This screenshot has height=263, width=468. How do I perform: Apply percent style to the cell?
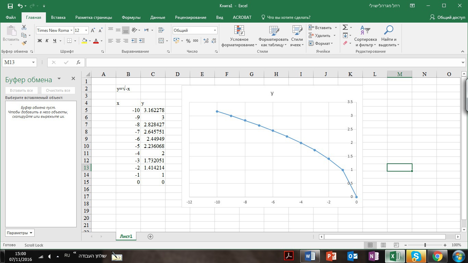point(188,41)
